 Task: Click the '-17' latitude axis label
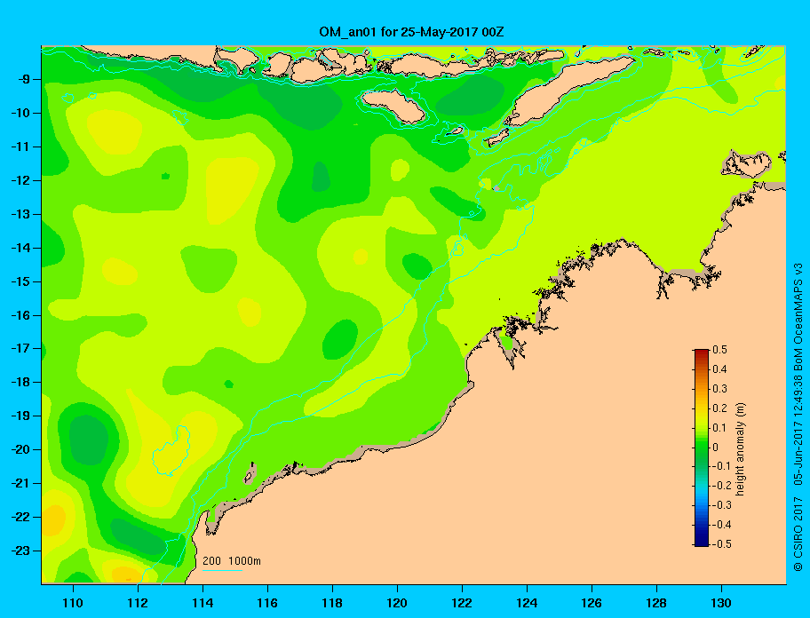coord(20,348)
